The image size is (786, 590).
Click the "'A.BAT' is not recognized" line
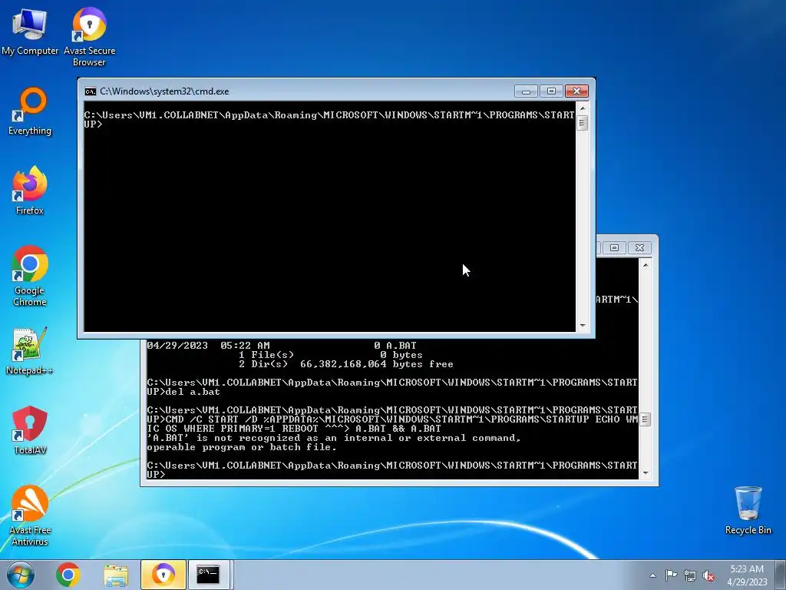334,438
